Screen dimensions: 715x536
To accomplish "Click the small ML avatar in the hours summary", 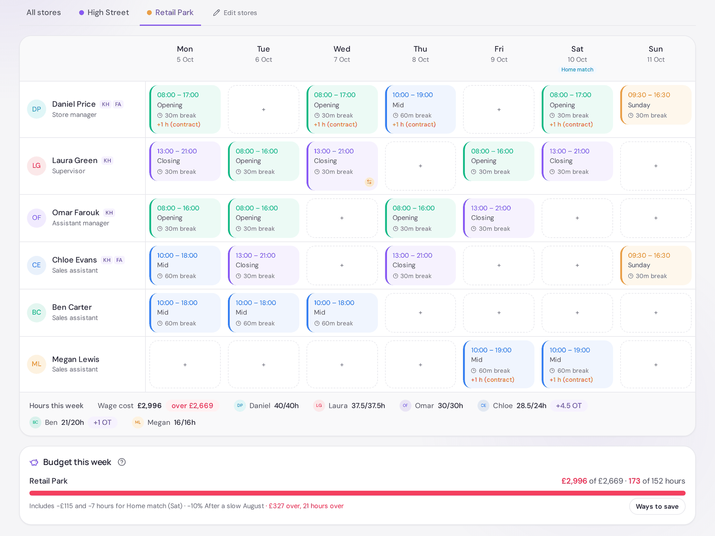I will 138,422.
